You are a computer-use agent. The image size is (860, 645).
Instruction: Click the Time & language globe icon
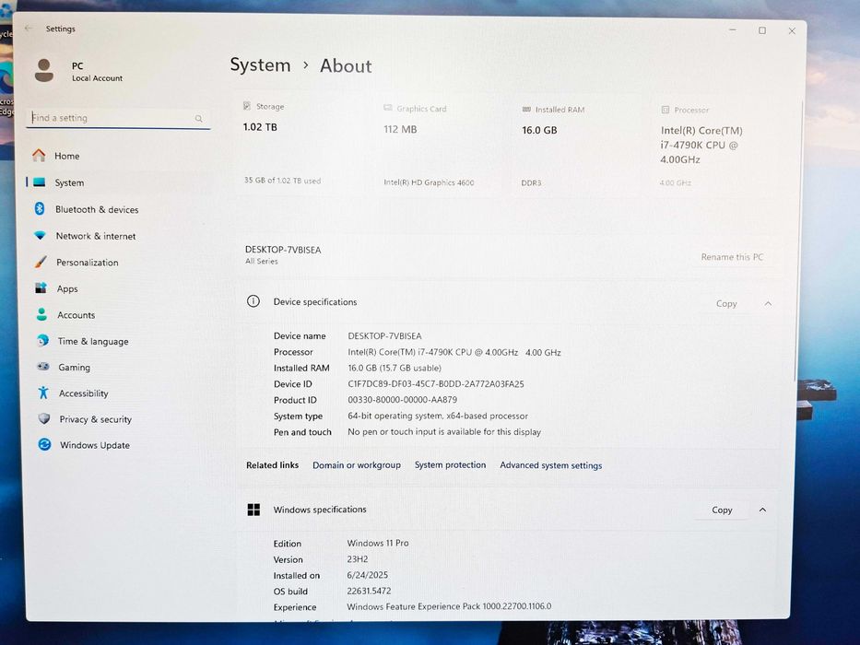42,341
